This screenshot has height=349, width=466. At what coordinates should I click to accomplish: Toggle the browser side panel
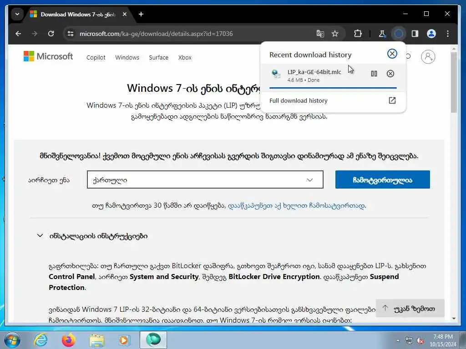coord(415,34)
